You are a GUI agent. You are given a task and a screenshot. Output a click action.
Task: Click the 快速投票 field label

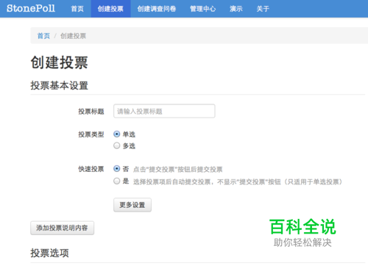91,169
